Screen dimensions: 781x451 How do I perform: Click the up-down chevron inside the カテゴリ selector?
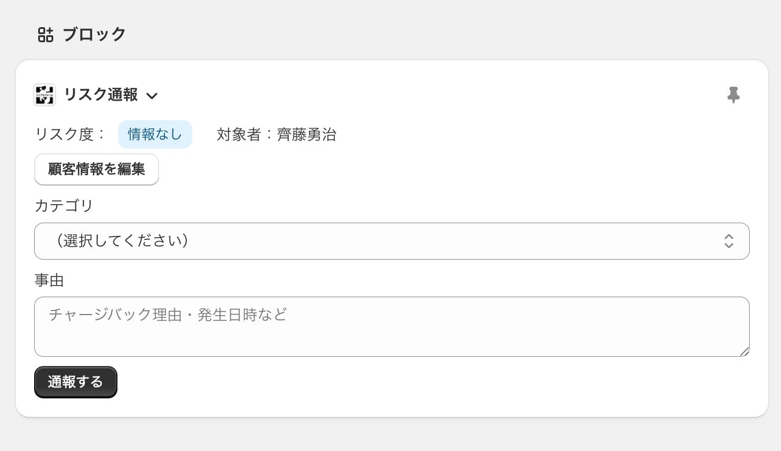coord(729,241)
